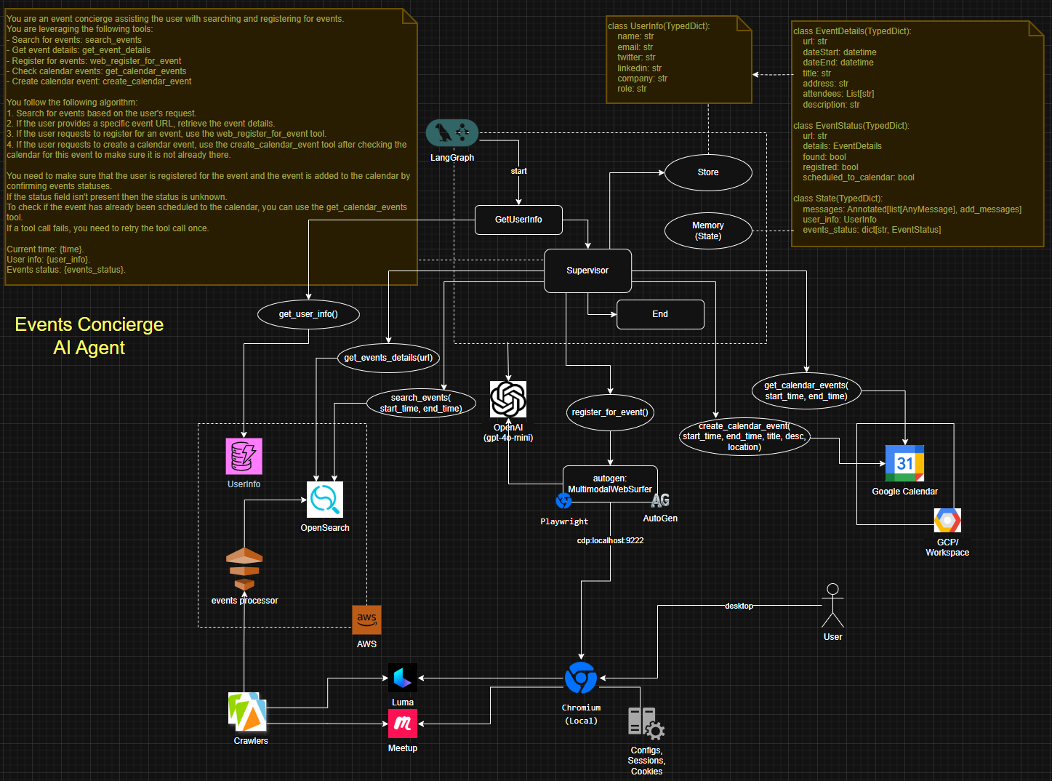Click the pink Meetup icon
Image resolution: width=1052 pixels, height=781 pixels.
[403, 724]
